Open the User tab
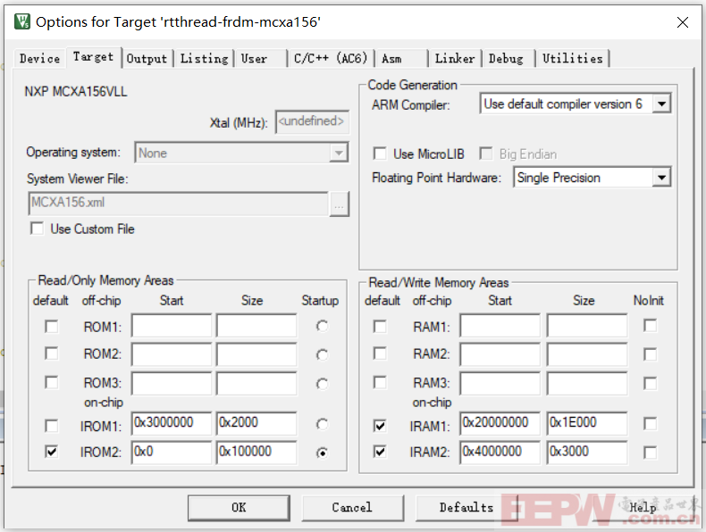The height and width of the screenshot is (532, 706). tap(260, 58)
